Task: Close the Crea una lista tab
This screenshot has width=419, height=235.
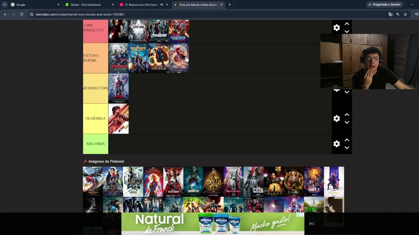Action: pyautogui.click(x=221, y=5)
